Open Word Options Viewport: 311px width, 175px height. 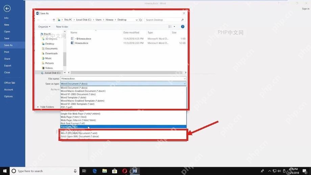[8, 96]
